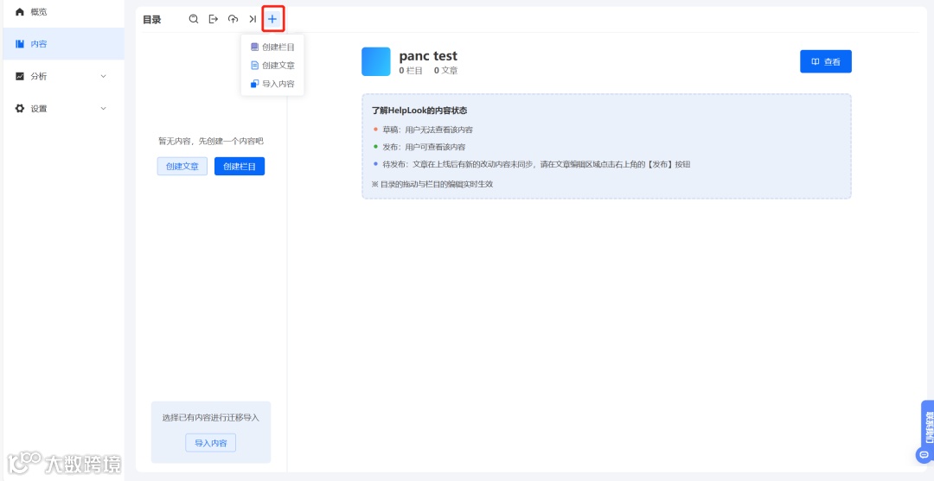Open the 联系我们 floating side tab
Viewport: 934px width, 481px height.
pos(928,425)
